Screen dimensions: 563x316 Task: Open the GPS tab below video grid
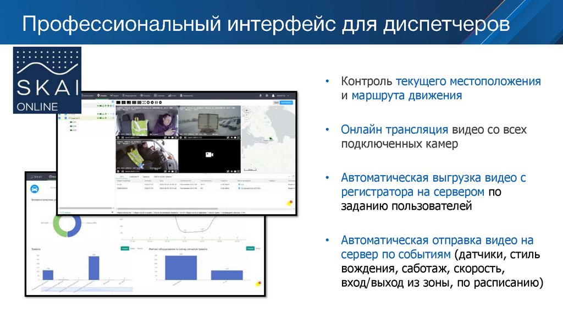122,177
